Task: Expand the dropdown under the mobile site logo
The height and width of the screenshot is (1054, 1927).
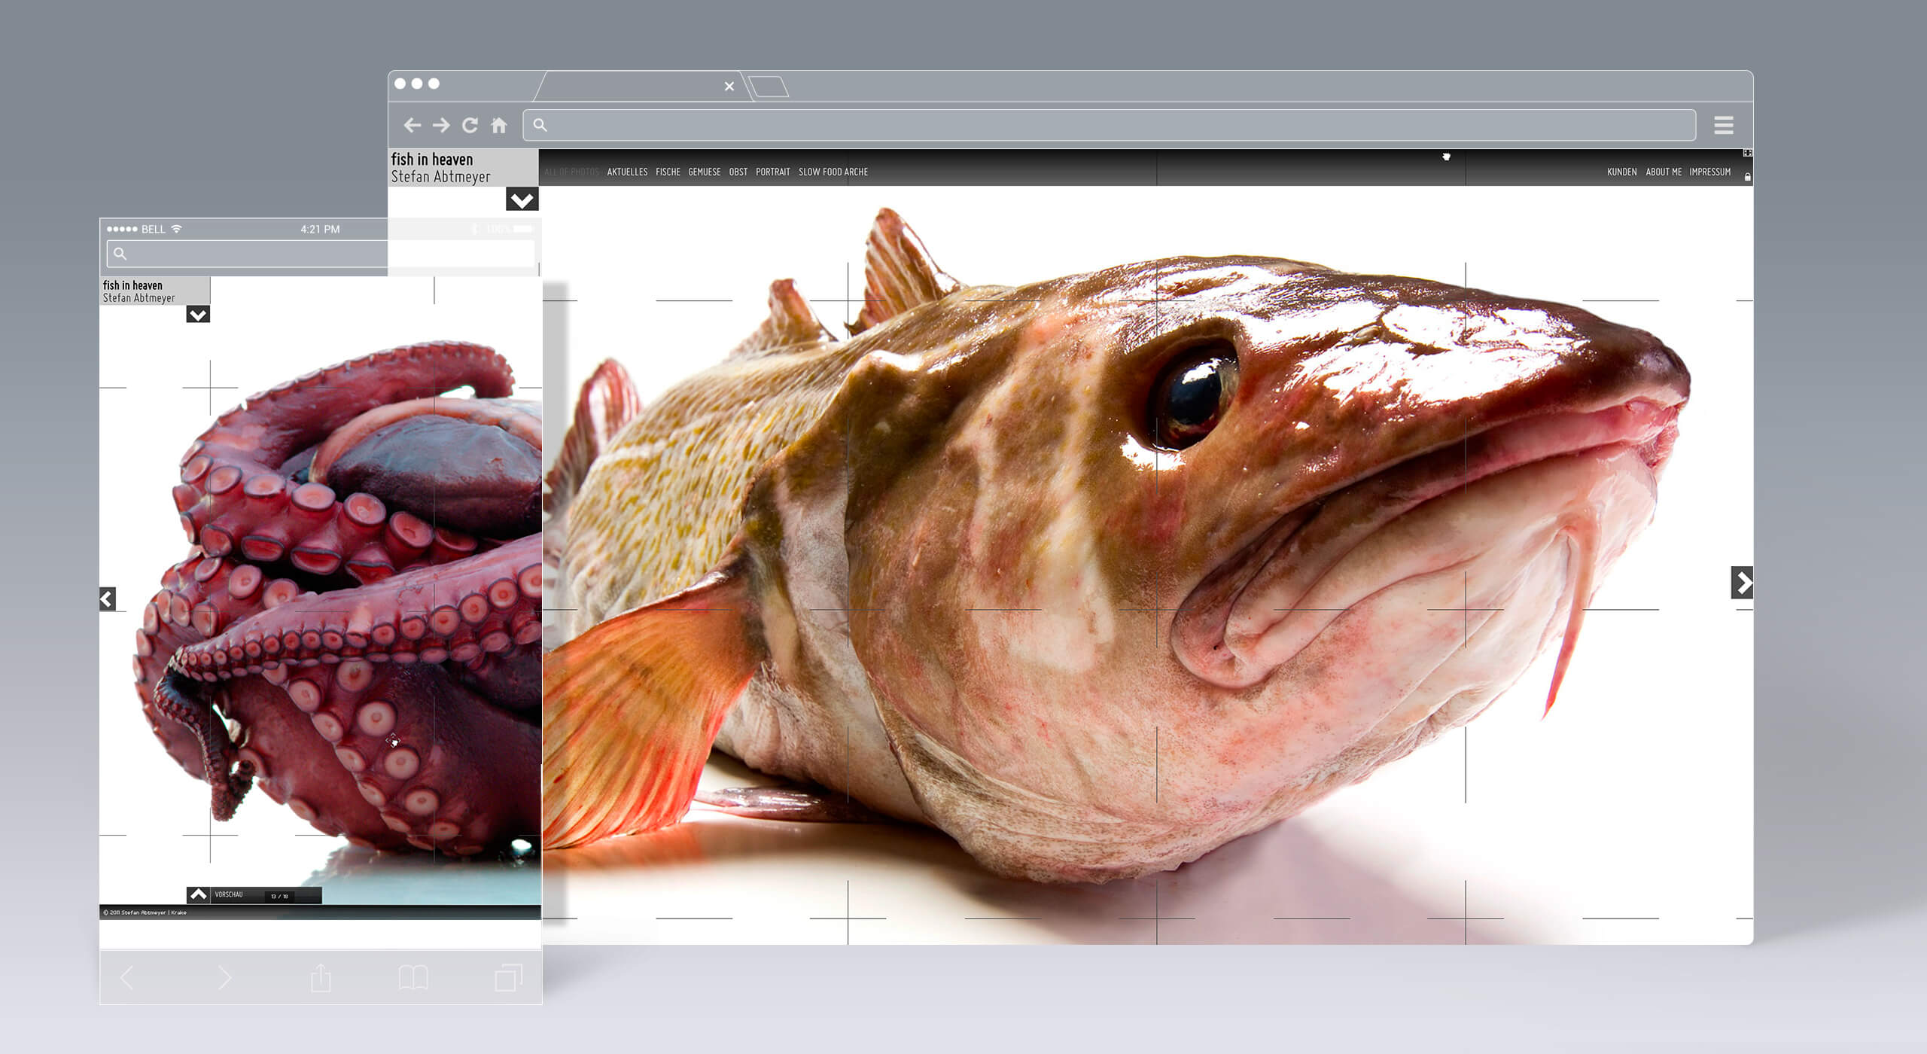Action: click(x=198, y=315)
